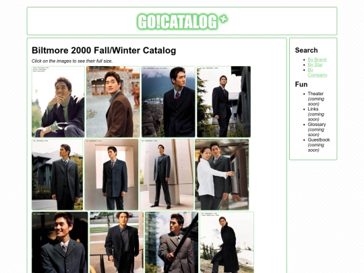
Task: Open thumbnail of man with woman in white shirt
Action: pyautogui.click(x=222, y=175)
